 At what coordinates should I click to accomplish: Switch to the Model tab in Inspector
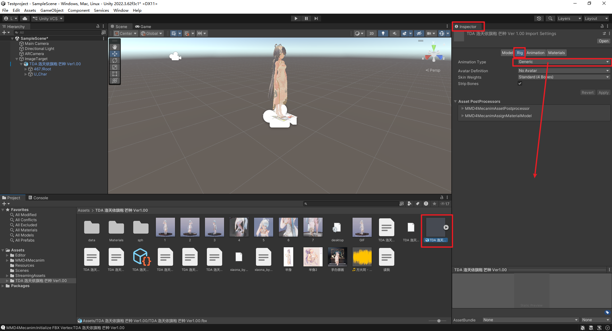pyautogui.click(x=507, y=53)
